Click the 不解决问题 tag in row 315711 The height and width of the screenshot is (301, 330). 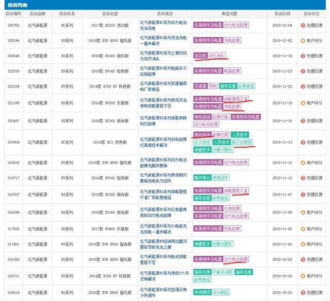pos(222,272)
